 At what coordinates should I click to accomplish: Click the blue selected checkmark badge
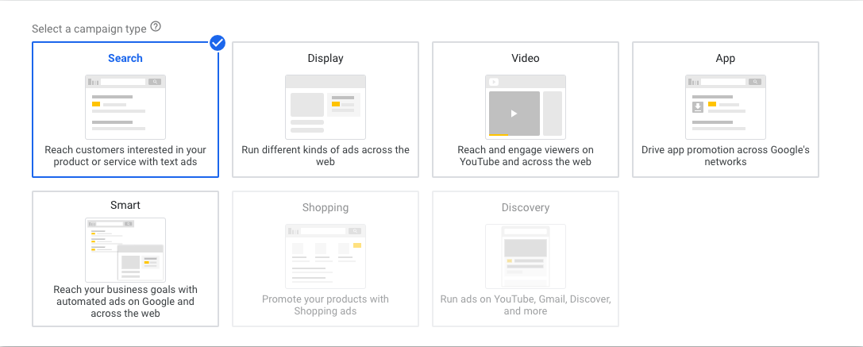click(x=218, y=42)
